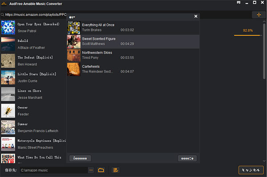The width and height of the screenshot is (267, 177).
Task: Click the Manic Street Preachers artist name
Action: point(36,147)
